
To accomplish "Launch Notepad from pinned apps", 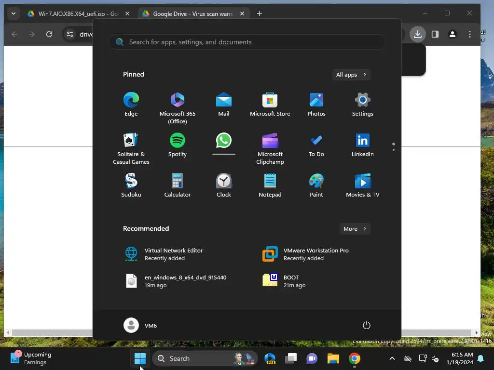I will pyautogui.click(x=270, y=185).
